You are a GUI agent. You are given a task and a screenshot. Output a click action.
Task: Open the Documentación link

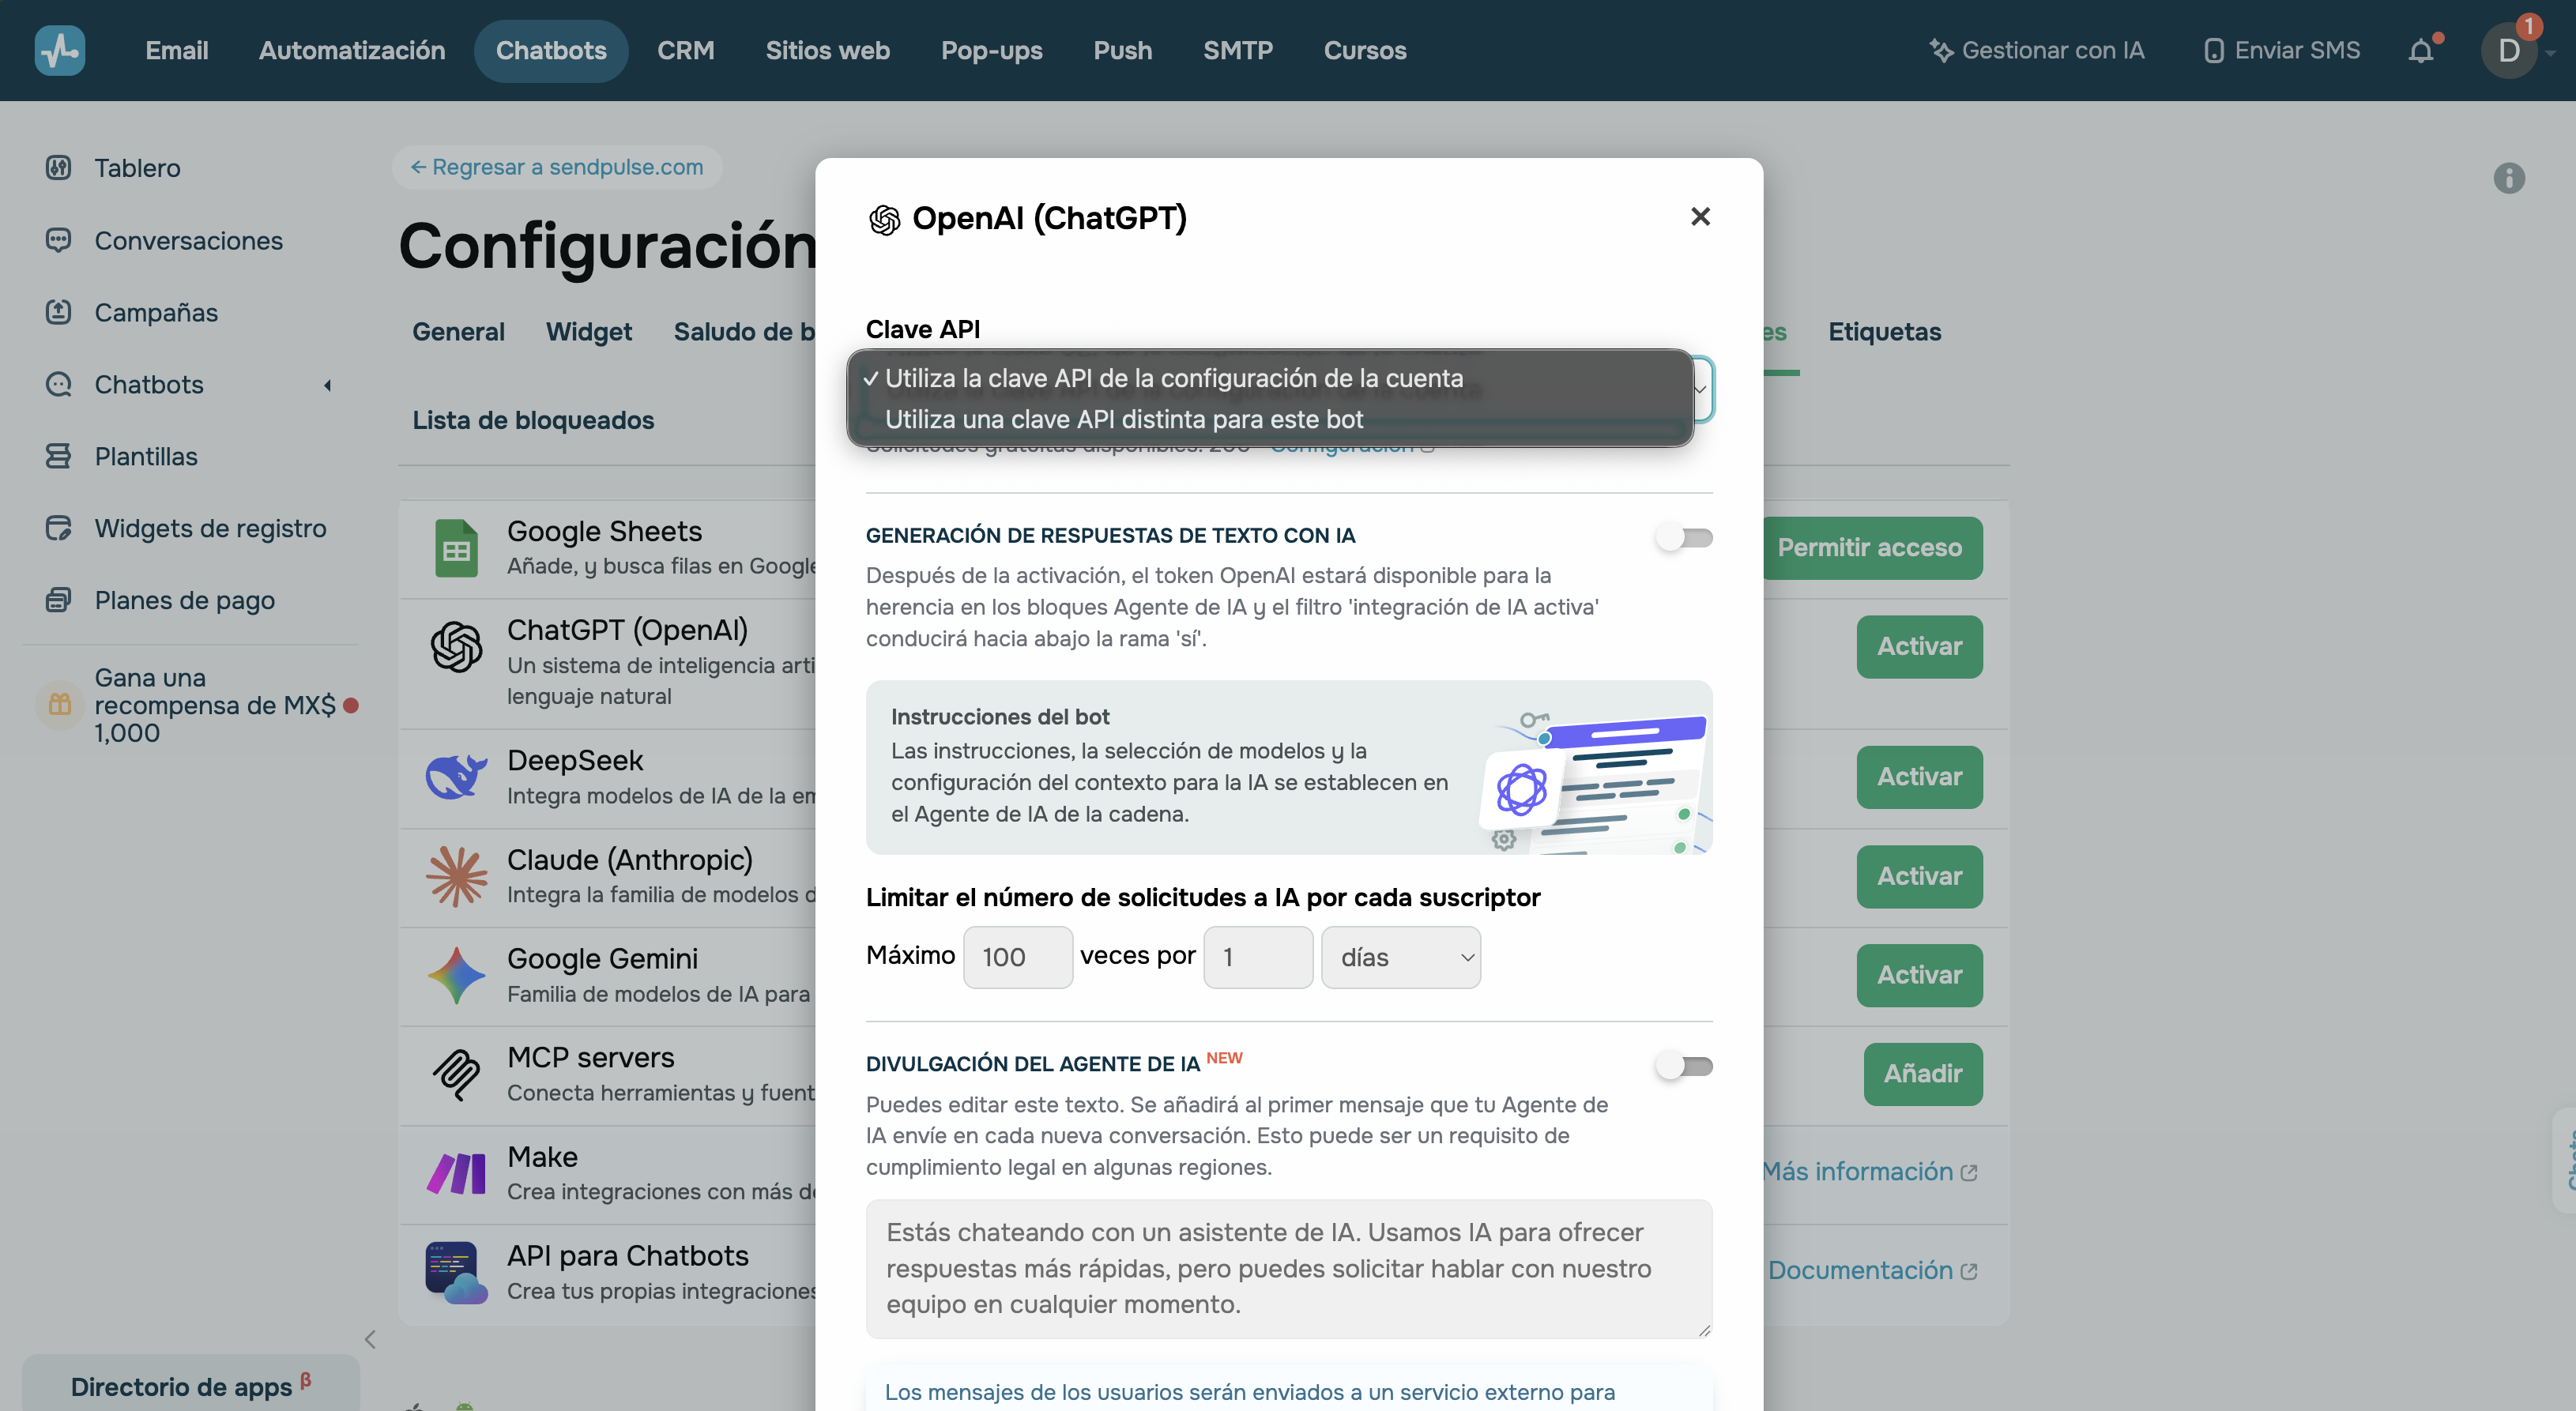(x=1871, y=1271)
